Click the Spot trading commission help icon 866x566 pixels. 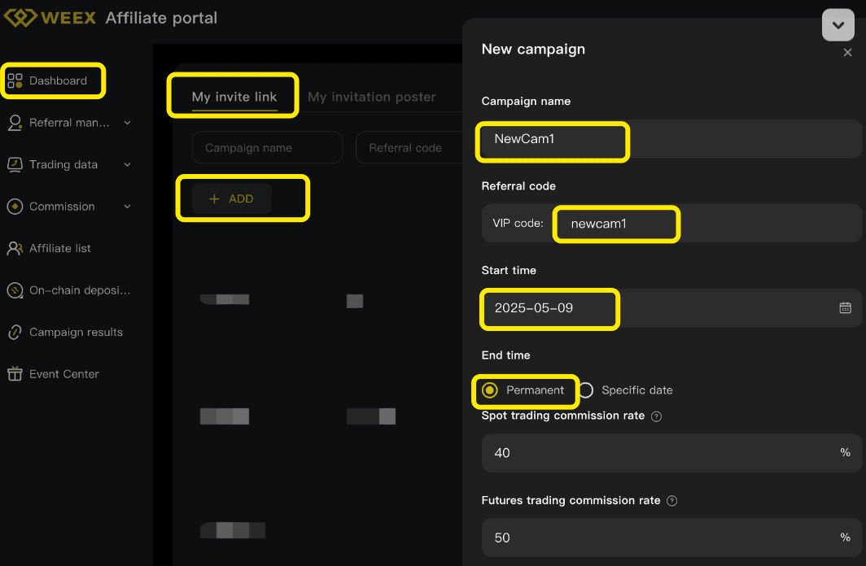657,416
